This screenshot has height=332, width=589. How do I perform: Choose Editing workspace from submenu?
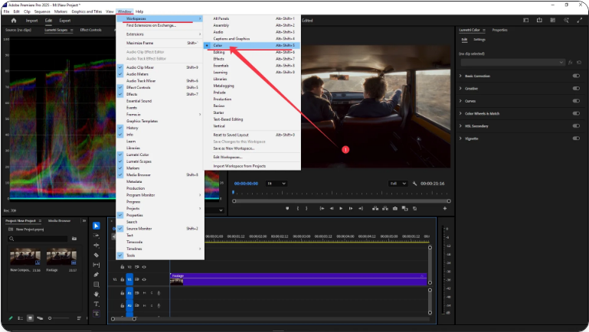point(220,52)
